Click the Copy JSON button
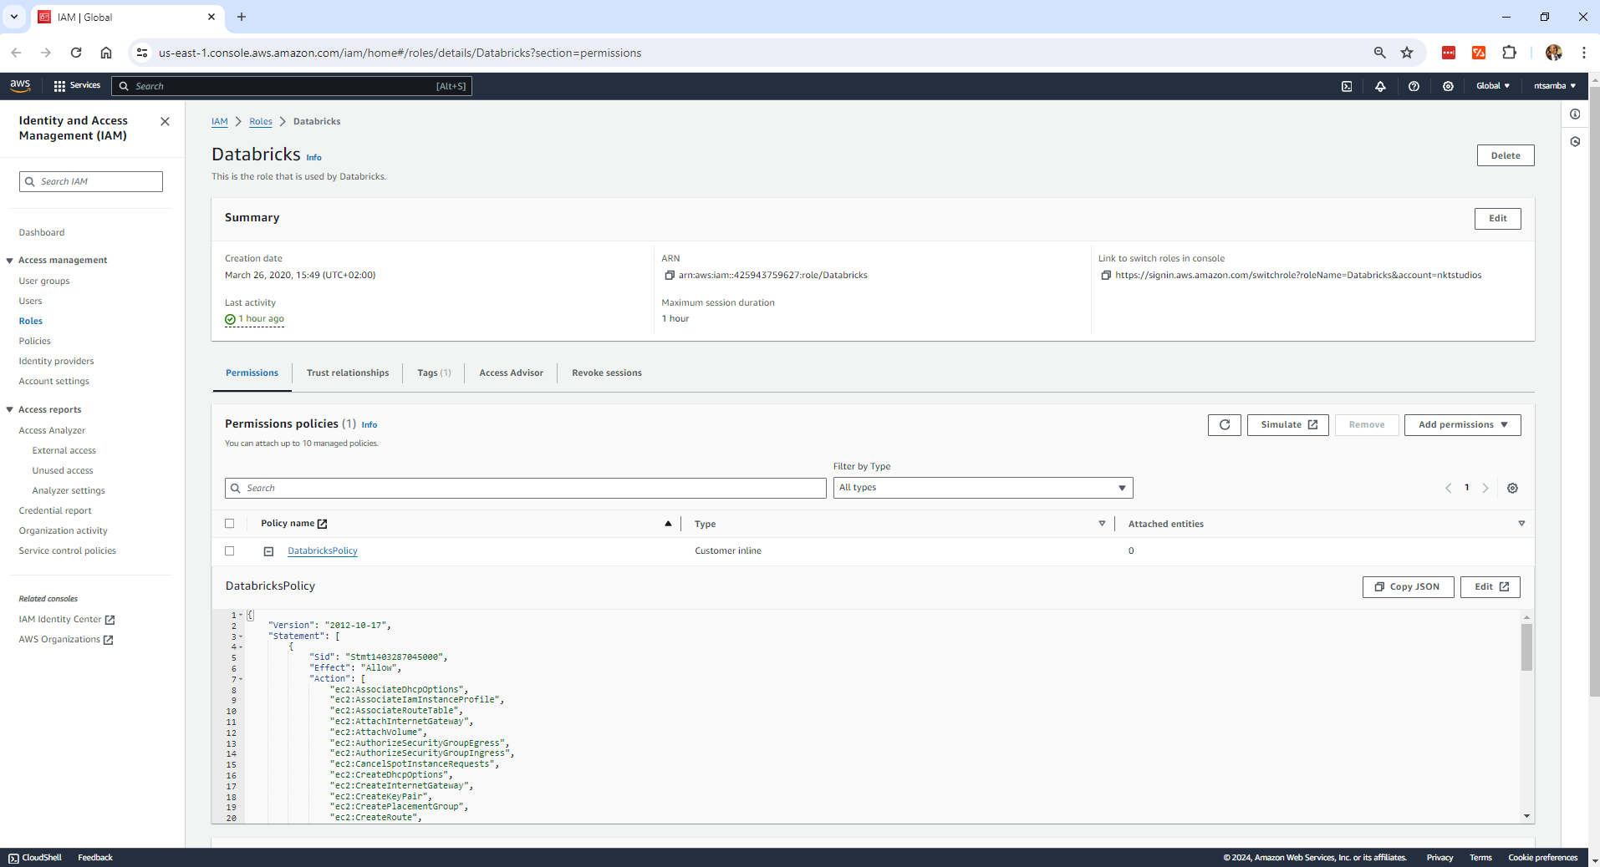The height and width of the screenshot is (867, 1600). coord(1408,587)
